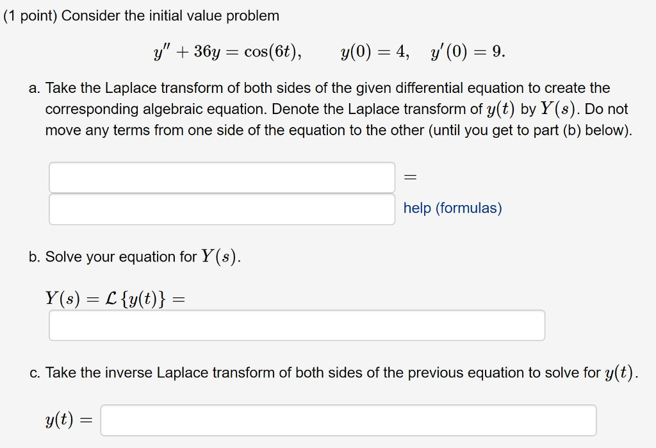Focus the answer box beside Y(s) = L{y(t)}
Viewport: 656px width, 448px height.
click(x=296, y=325)
